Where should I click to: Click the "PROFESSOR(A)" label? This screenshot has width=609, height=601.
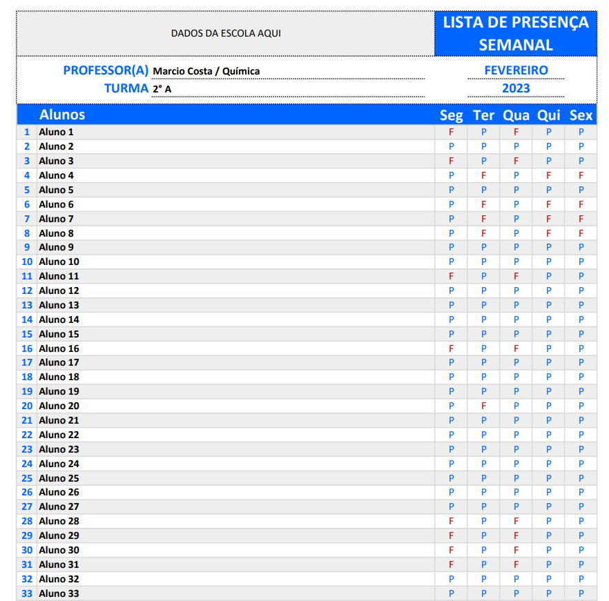106,70
